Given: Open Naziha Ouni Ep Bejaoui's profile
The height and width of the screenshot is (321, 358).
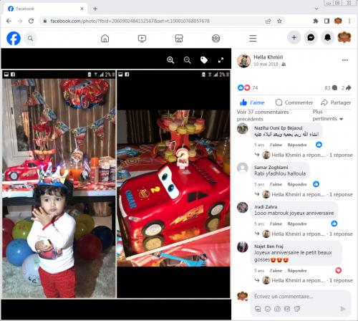Looking at the screenshot, I should [x=278, y=128].
